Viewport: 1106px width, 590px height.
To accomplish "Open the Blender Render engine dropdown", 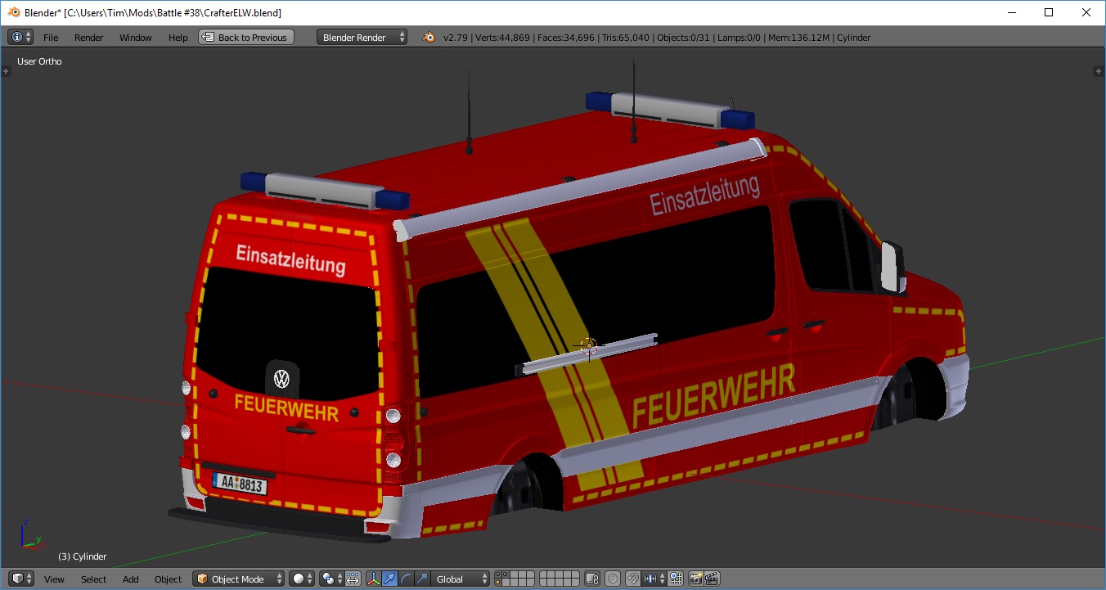I will point(362,38).
